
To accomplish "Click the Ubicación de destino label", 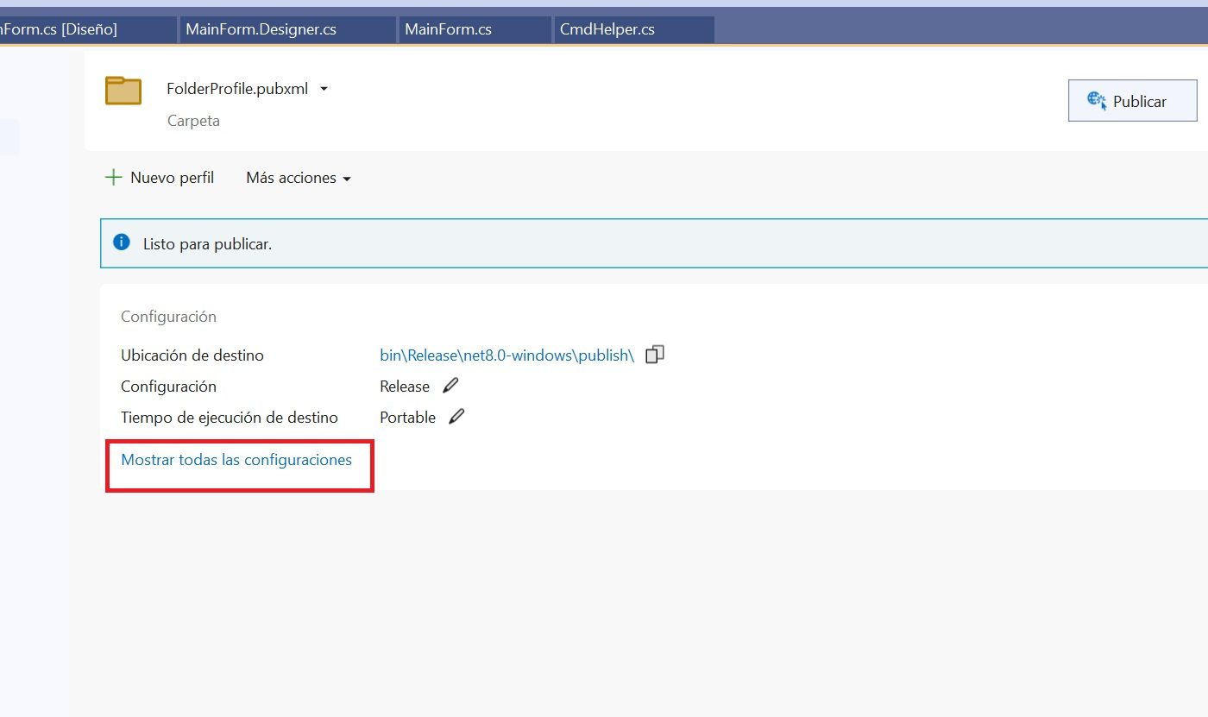I will tap(192, 355).
